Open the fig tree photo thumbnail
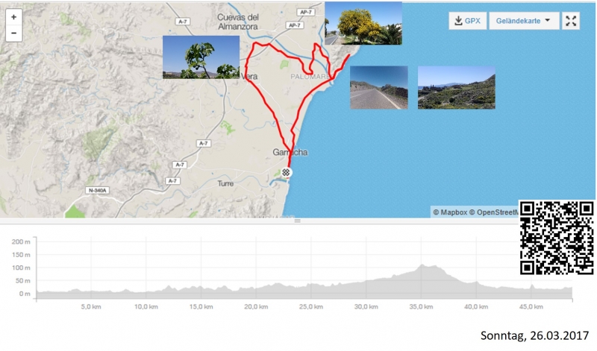This screenshot has width=597, height=351. pos(201,57)
